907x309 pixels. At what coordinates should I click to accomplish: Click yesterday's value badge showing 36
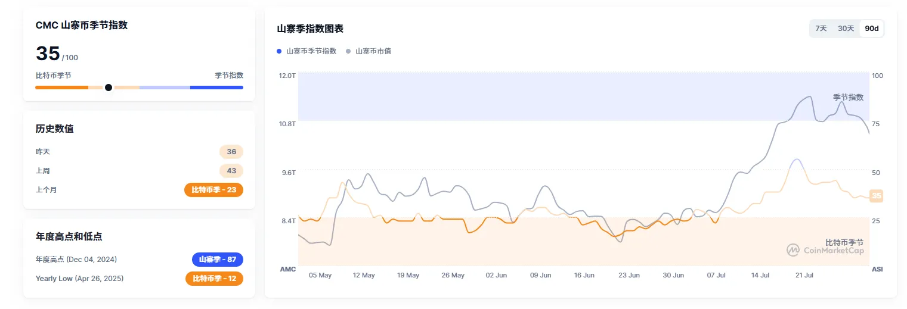point(231,152)
